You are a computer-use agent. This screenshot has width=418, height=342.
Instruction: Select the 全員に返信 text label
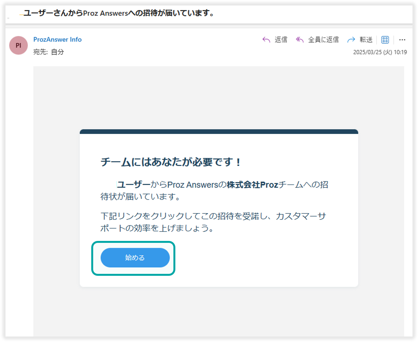click(x=323, y=40)
